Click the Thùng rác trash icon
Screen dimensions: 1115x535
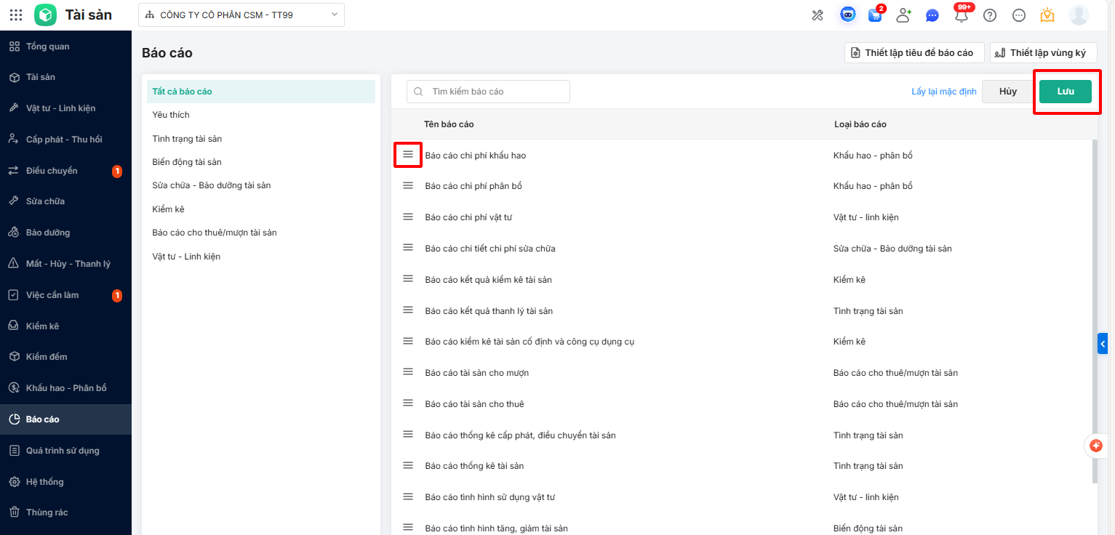tap(14, 512)
